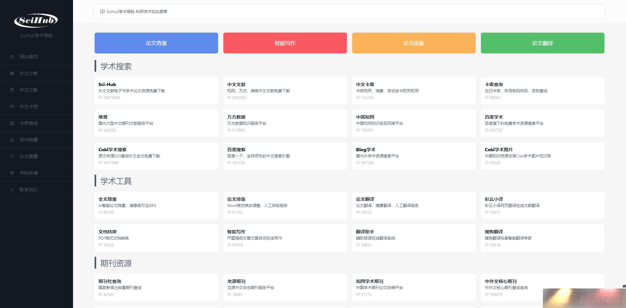This screenshot has height=308, width=626.
Task: Click the eye icon on 龙源期刊 card
Action: (229, 295)
